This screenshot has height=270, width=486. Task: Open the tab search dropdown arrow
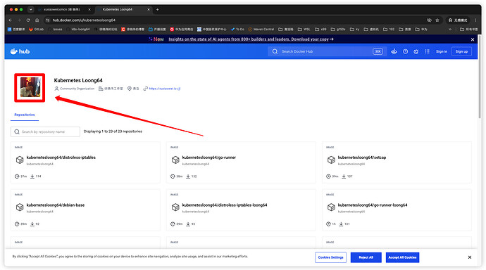pos(31,10)
